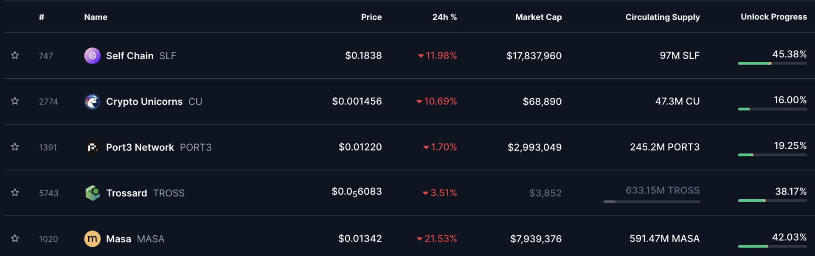The width and height of the screenshot is (815, 256).
Task: Click the Port3 Network logo icon
Action: 92,147
